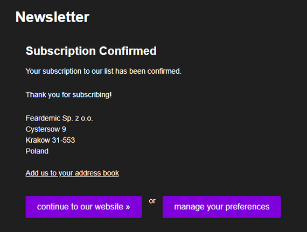Open manage your preferences
307x232 pixels.
(x=222, y=207)
